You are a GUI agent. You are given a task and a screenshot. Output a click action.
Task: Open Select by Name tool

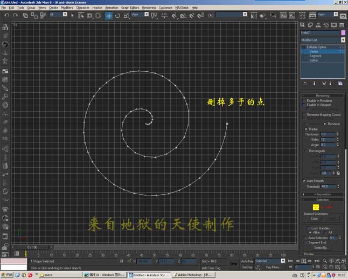(81, 15)
